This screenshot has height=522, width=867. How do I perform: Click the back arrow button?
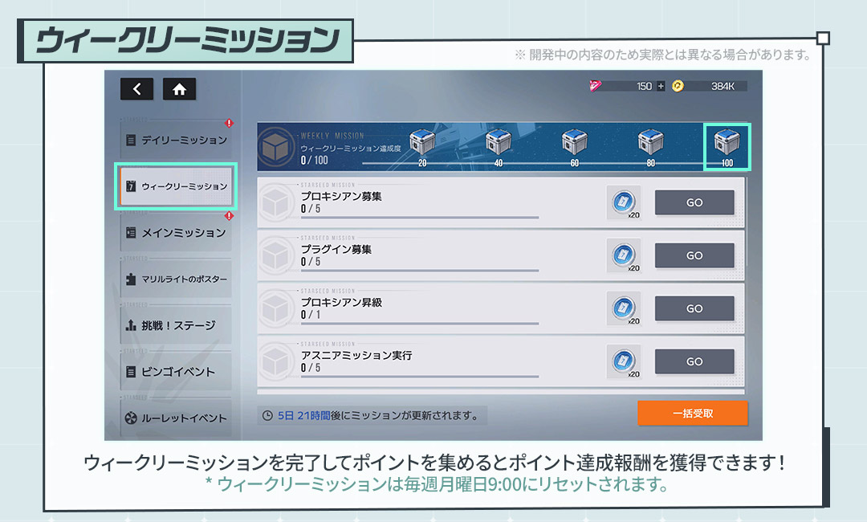[136, 89]
